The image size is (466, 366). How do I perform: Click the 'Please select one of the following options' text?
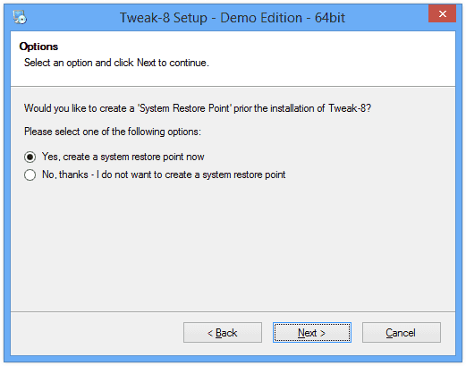[x=113, y=132]
